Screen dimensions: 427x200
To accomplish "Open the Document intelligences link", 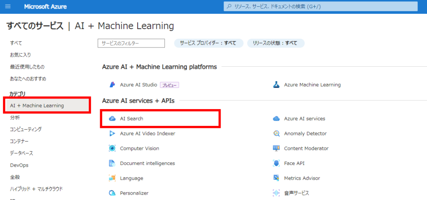I will tap(147, 163).
